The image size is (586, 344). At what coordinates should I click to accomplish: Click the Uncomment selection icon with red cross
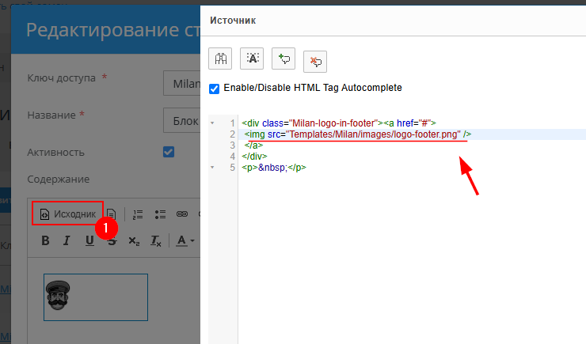tap(315, 59)
